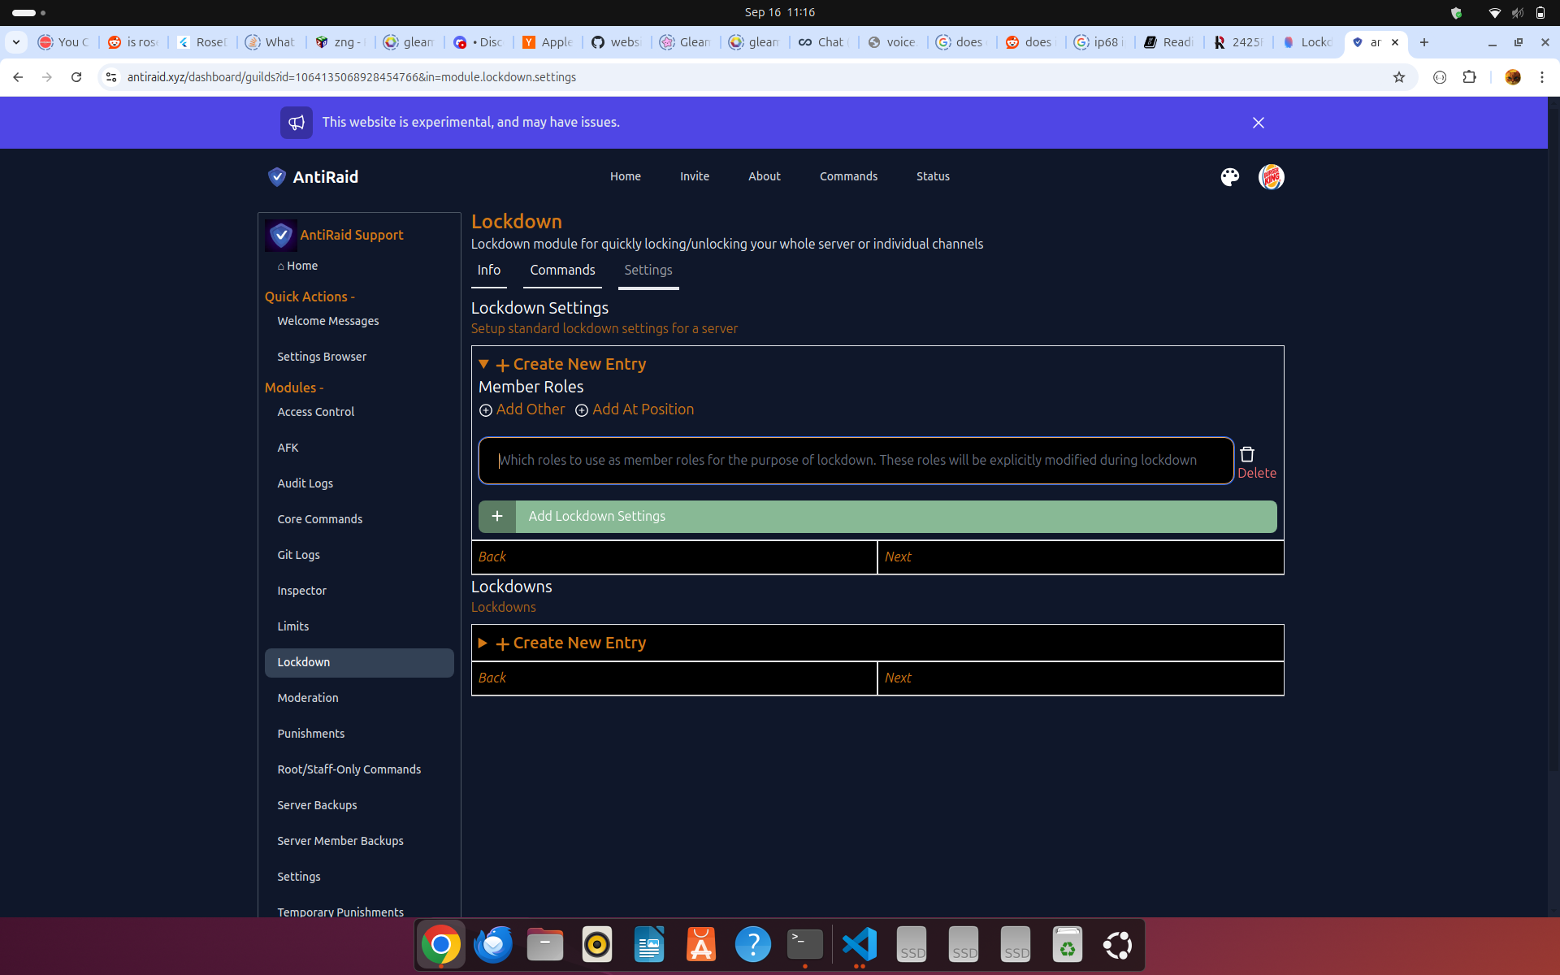Open the Moderation module in the sidebar
1560x975 pixels.
click(x=308, y=698)
